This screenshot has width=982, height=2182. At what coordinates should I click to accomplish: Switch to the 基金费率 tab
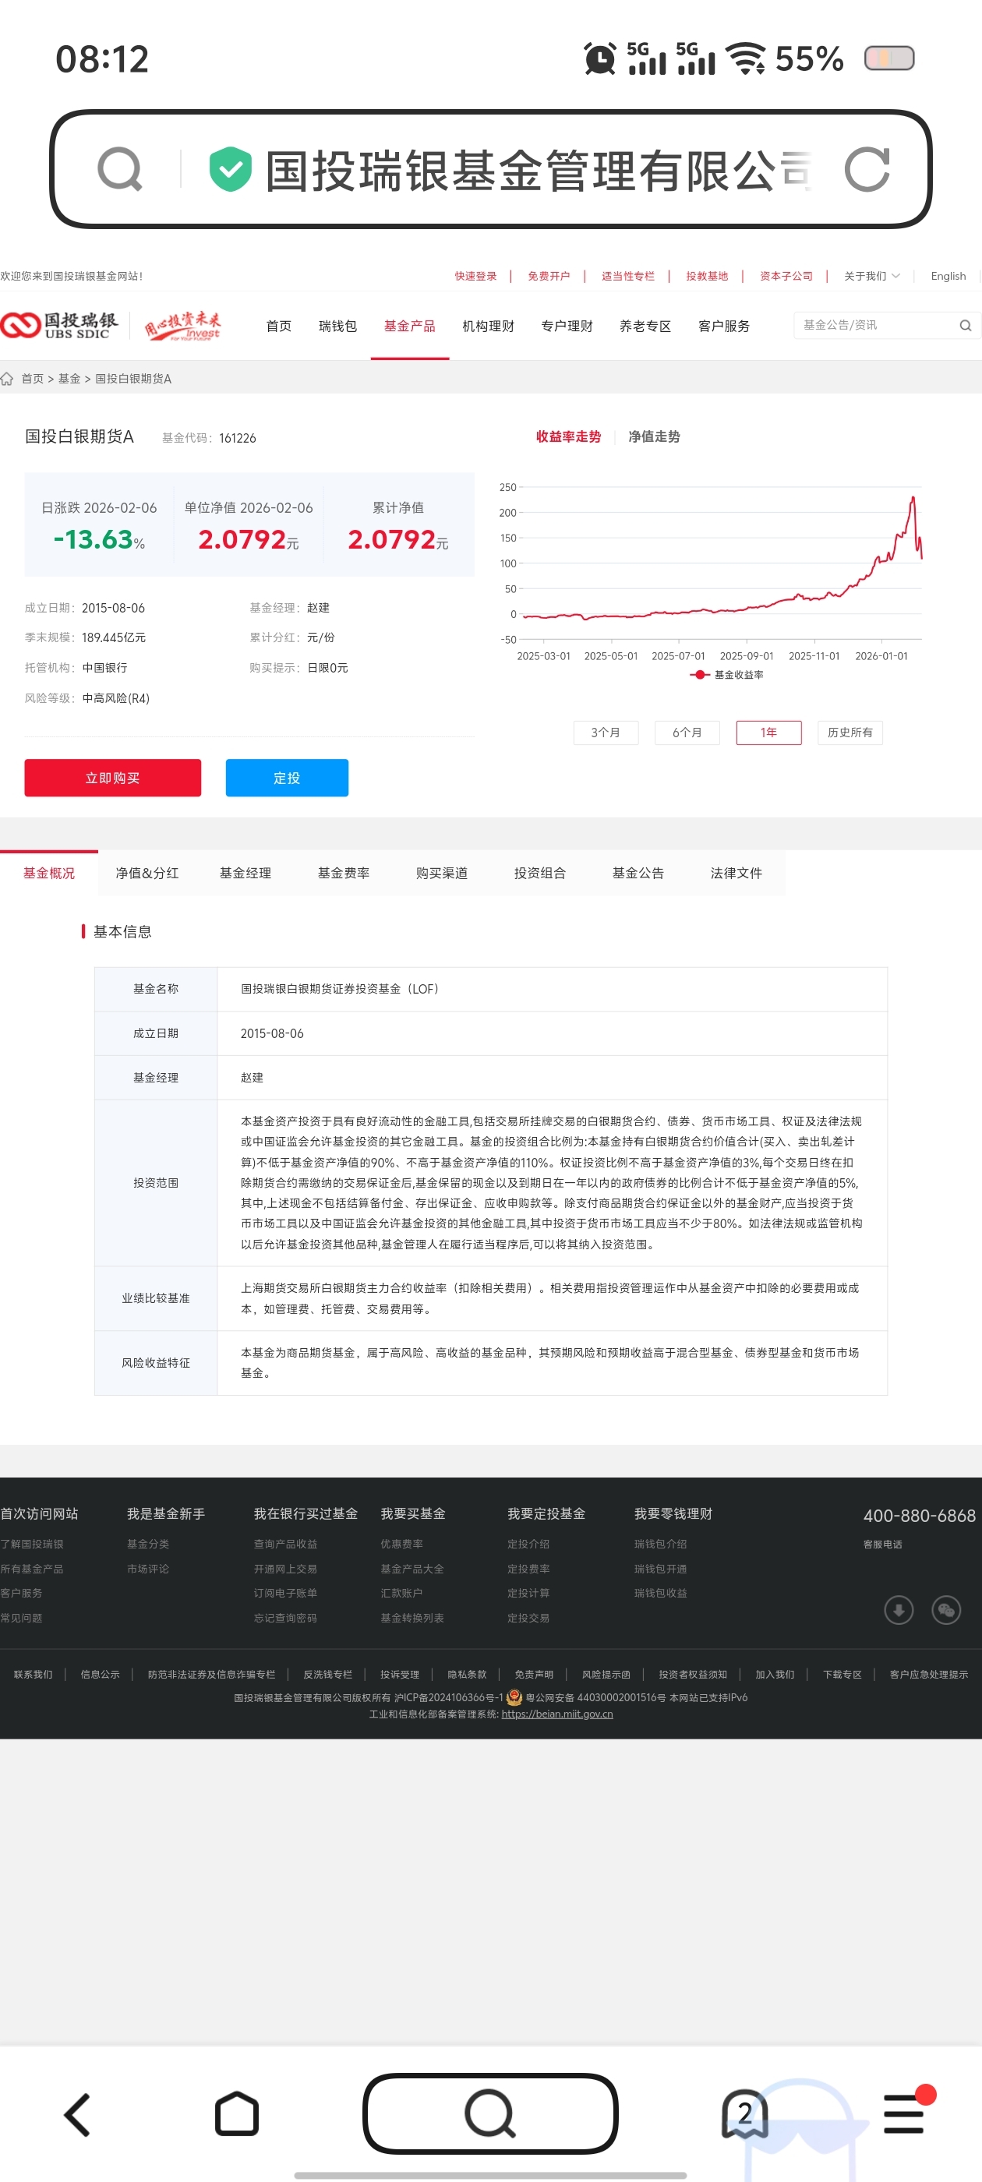344,874
